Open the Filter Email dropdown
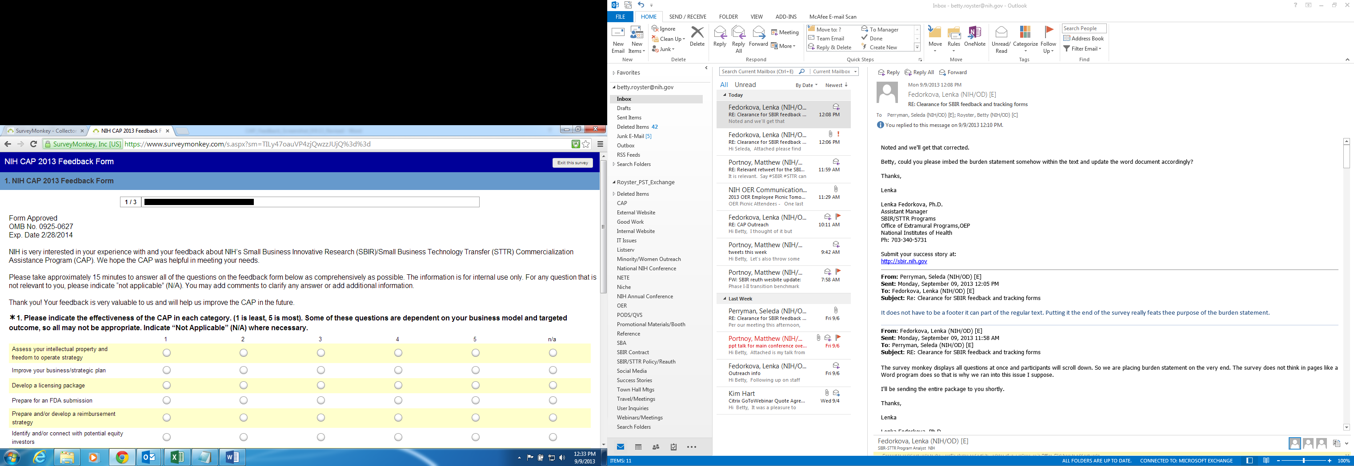This screenshot has height=466, width=1354. click(1082, 49)
